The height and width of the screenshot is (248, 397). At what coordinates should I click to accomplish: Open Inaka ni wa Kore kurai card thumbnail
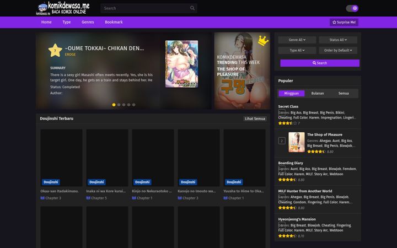point(107,158)
